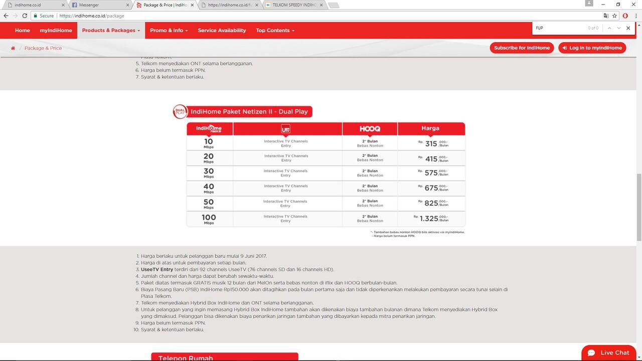The image size is (642, 361).
Task: Click the 10 Mbps row HOOQ cell
Action: click(370, 143)
